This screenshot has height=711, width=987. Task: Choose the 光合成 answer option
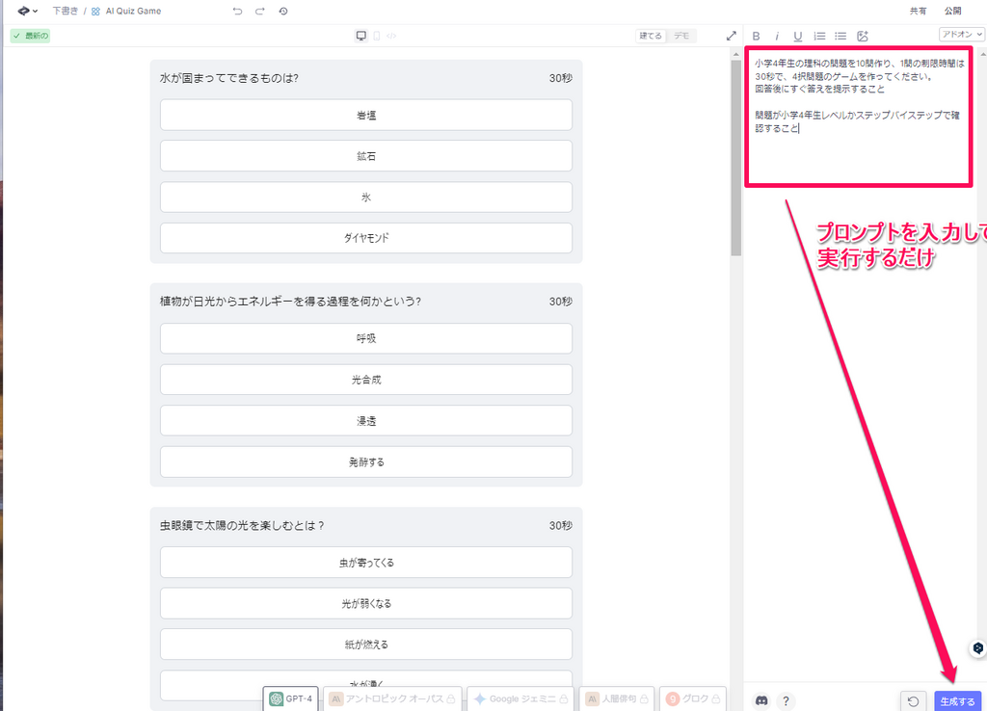366,380
